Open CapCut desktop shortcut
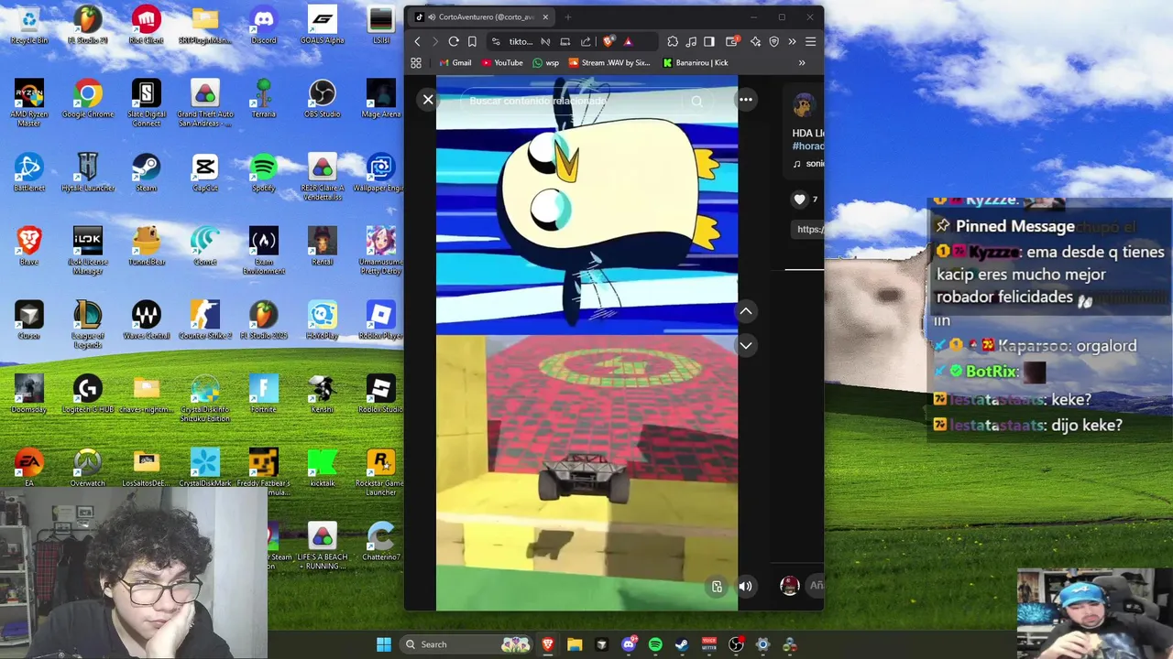Image resolution: width=1173 pixels, height=659 pixels. [x=205, y=173]
